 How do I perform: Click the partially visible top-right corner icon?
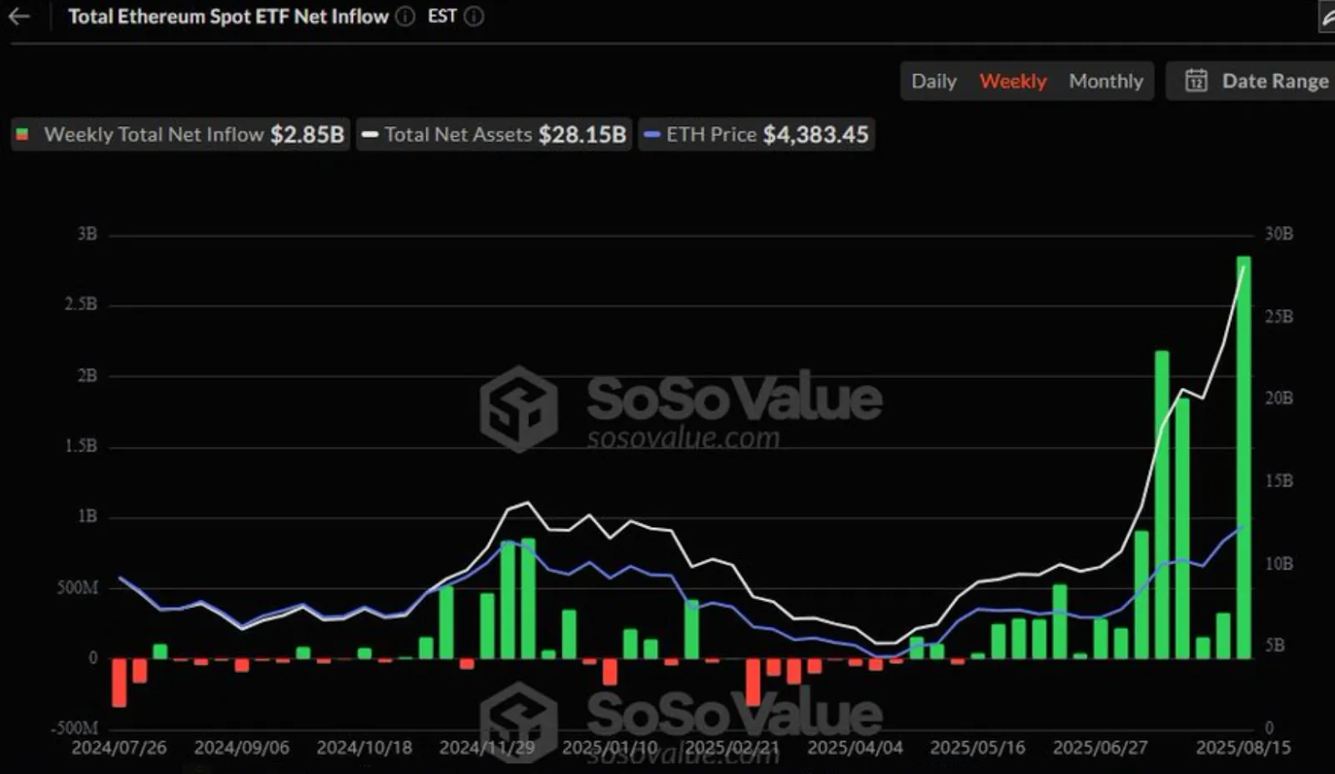(x=1327, y=18)
